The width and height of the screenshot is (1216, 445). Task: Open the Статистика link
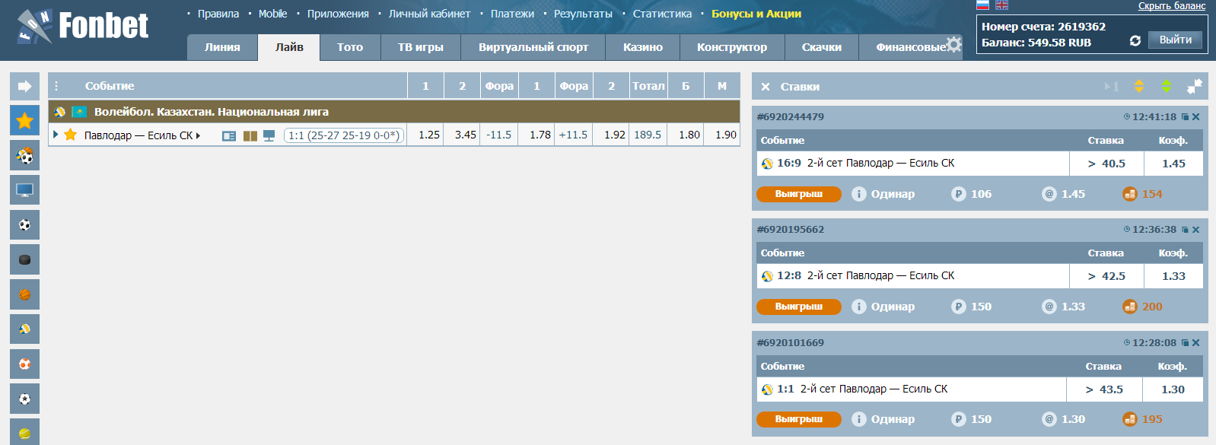point(662,14)
